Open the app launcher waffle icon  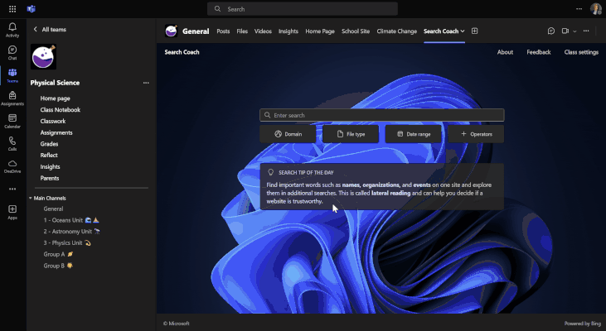[12, 9]
